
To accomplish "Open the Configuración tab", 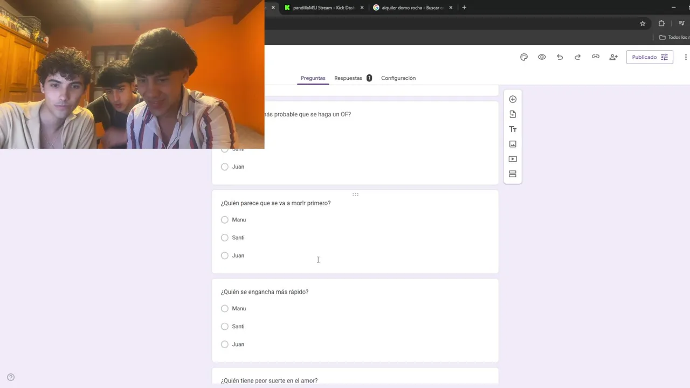I will click(398, 78).
